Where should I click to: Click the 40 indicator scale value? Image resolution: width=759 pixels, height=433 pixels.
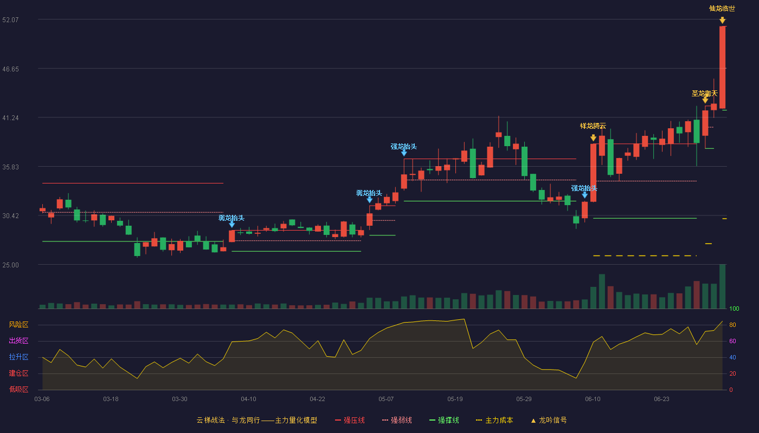click(732, 357)
